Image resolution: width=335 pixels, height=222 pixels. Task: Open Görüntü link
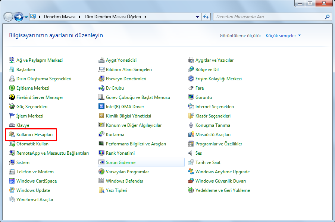tap(204, 97)
